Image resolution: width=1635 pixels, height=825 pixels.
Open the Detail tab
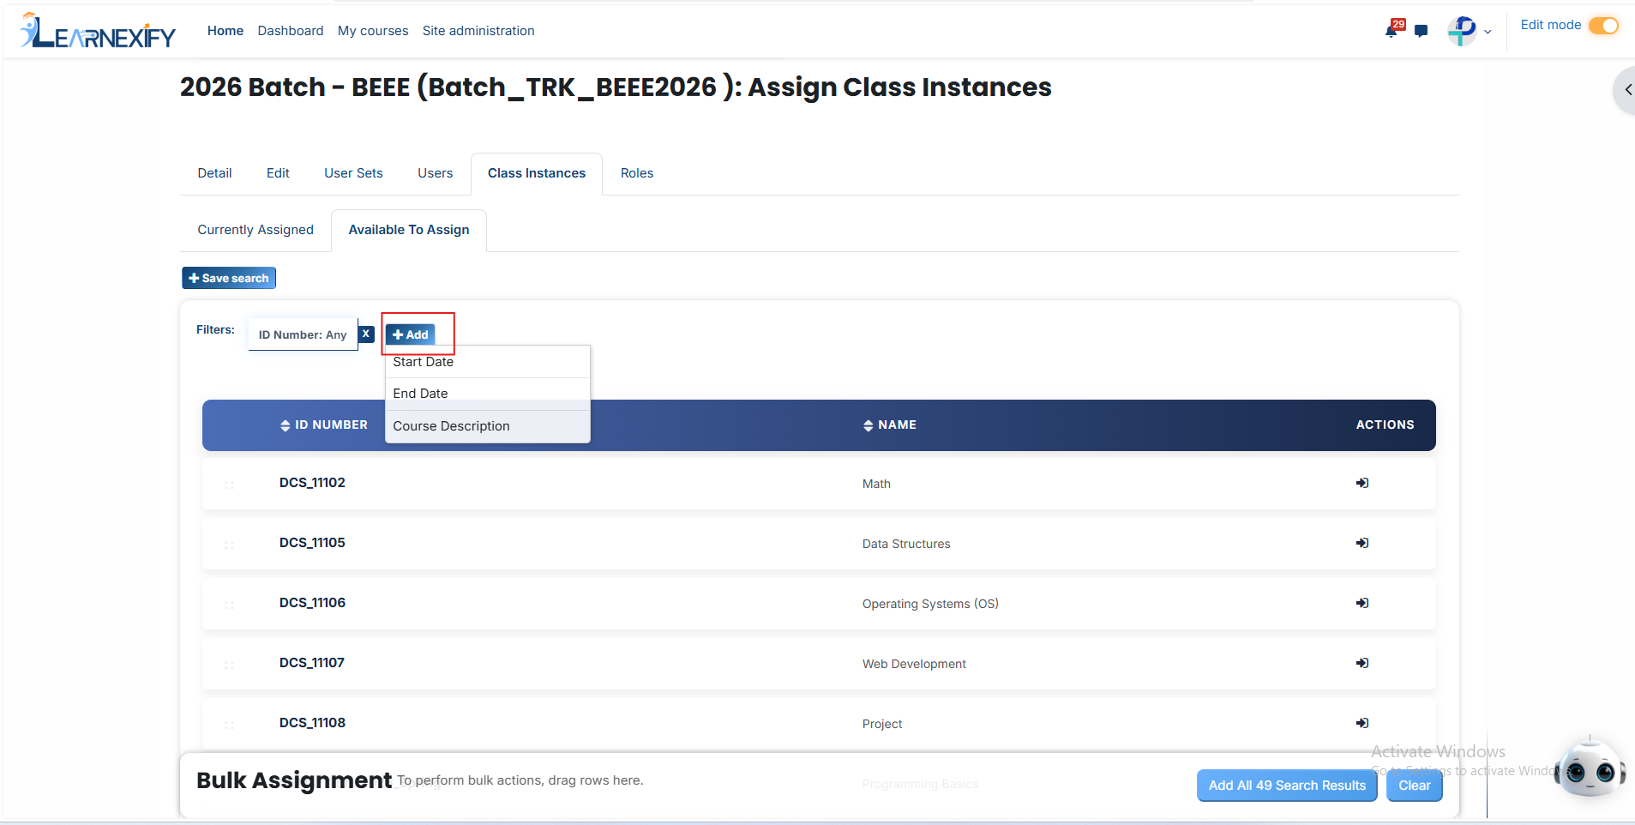(x=214, y=173)
